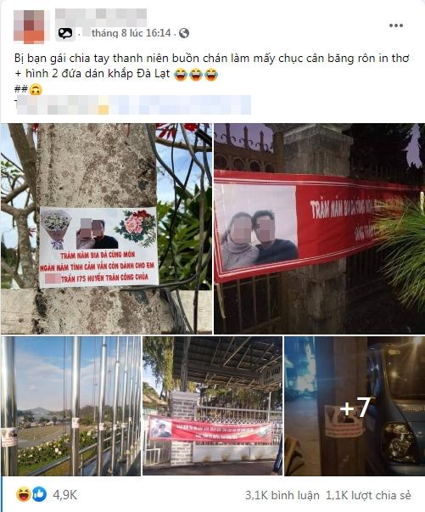This screenshot has width=425, height=512.
Task: Open the poster's blurred profile avatar
Action: (29, 26)
